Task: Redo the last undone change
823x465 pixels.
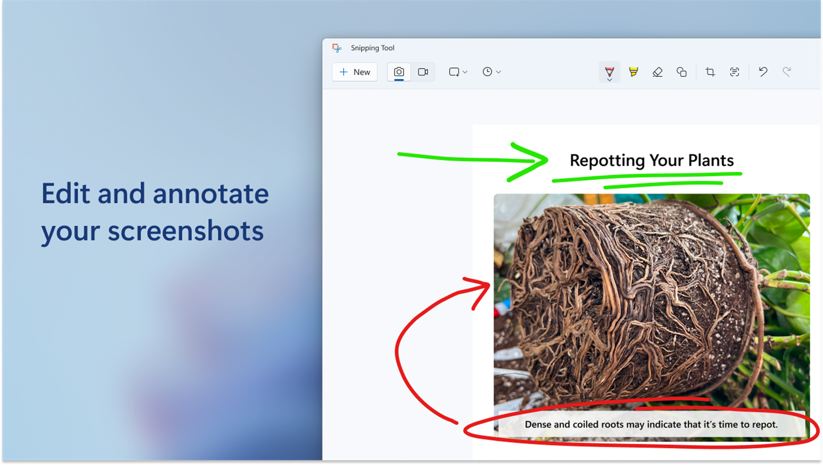Action: tap(786, 71)
